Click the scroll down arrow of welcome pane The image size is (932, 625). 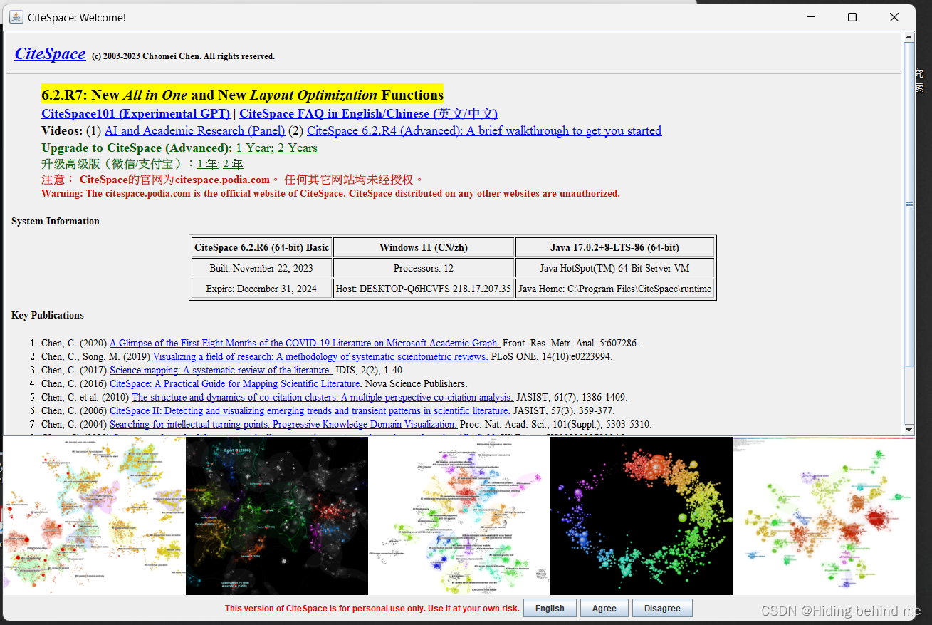pyautogui.click(x=909, y=429)
